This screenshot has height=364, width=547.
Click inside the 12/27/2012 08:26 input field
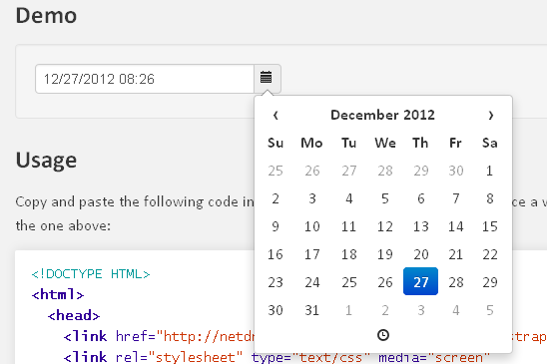point(145,79)
